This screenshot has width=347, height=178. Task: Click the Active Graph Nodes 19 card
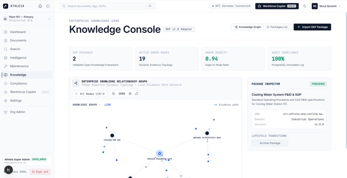(167, 59)
